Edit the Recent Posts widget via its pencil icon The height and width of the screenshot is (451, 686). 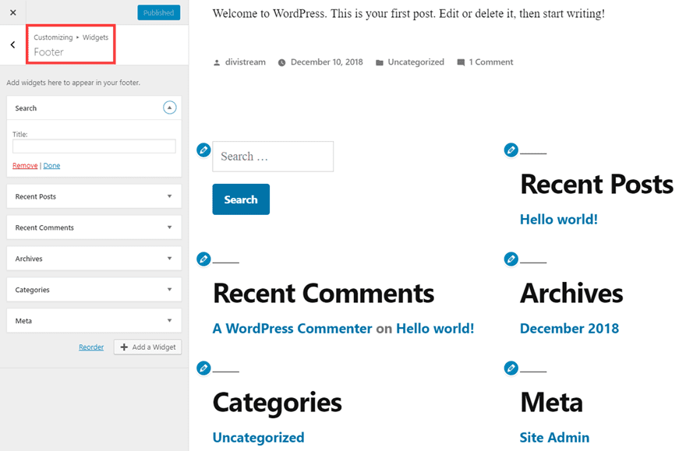coord(510,150)
